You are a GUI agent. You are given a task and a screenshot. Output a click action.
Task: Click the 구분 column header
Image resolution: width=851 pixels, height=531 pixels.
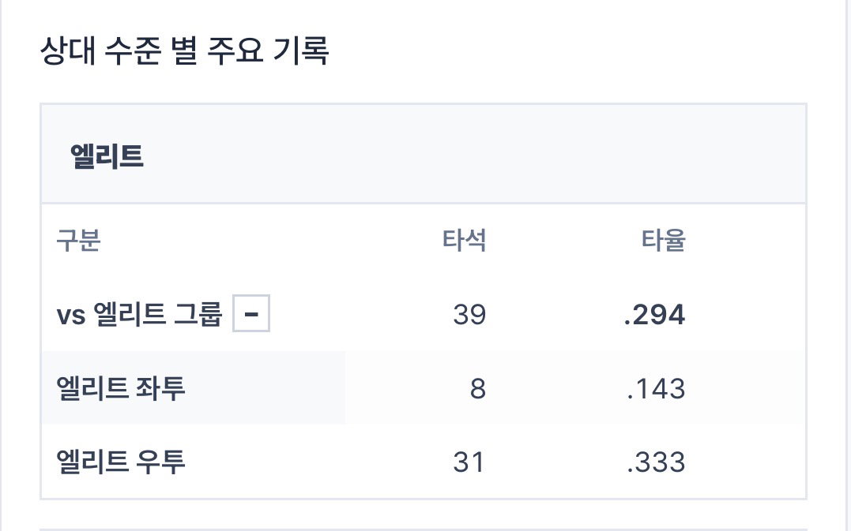pos(79,240)
